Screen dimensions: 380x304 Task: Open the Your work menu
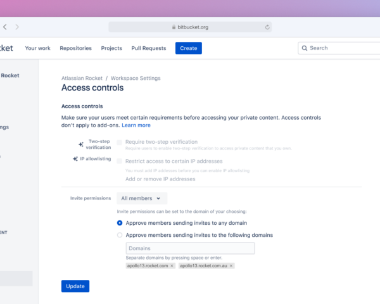click(37, 48)
